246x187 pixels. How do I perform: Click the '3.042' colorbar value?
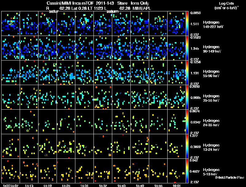[x=194, y=160]
